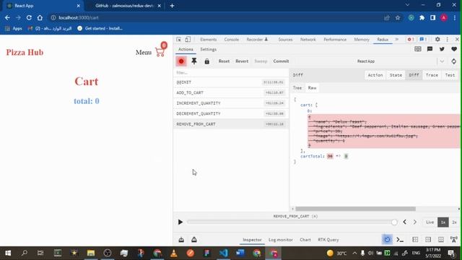This screenshot has width=462, height=260.
Task: Click the import state icon
Action: tap(181, 240)
